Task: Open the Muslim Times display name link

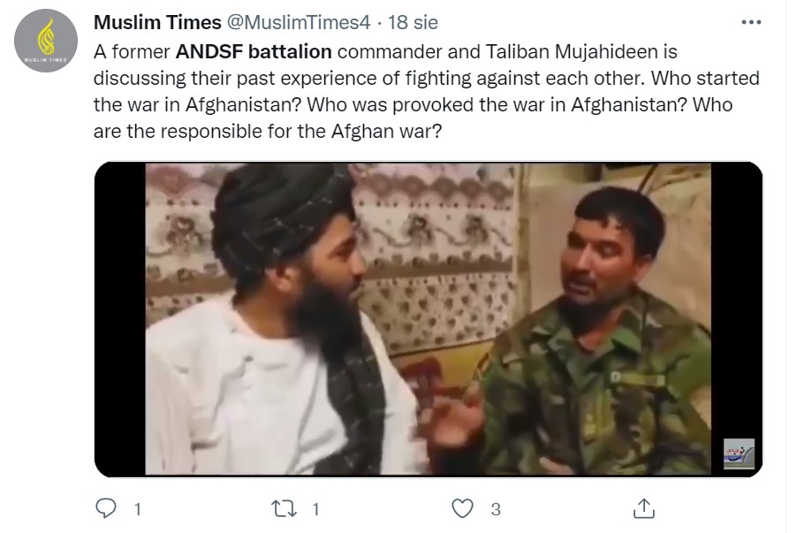Action: tap(157, 22)
